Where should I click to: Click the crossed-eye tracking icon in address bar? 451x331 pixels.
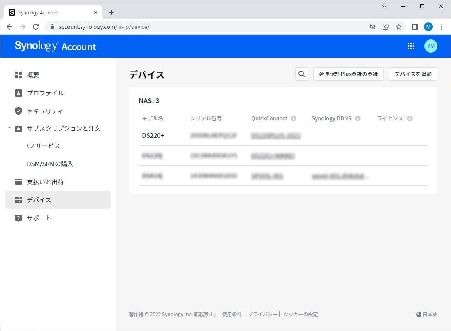[372, 27]
